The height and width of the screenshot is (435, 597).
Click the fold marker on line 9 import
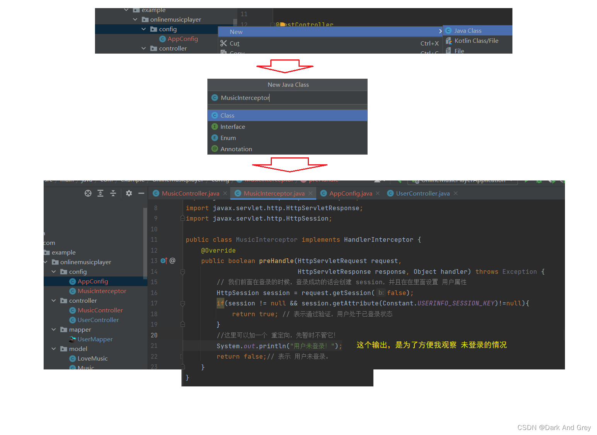click(x=183, y=218)
